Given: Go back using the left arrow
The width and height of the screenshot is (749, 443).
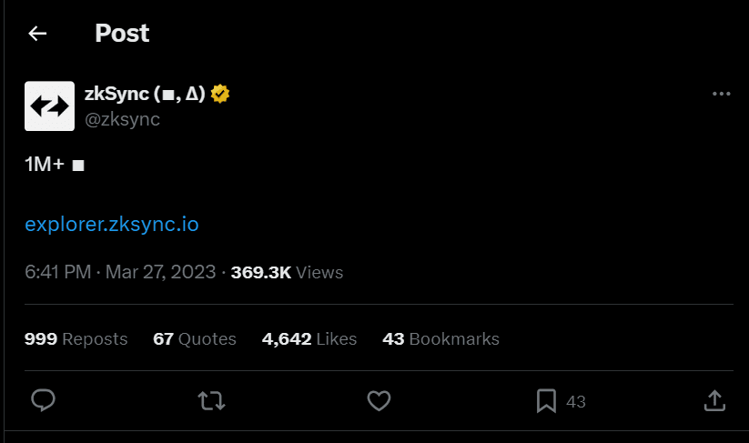Looking at the screenshot, I should pyautogui.click(x=37, y=34).
